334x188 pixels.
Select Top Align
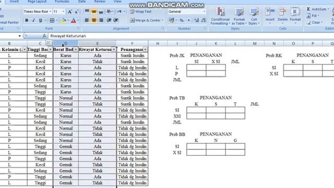click(x=87, y=11)
